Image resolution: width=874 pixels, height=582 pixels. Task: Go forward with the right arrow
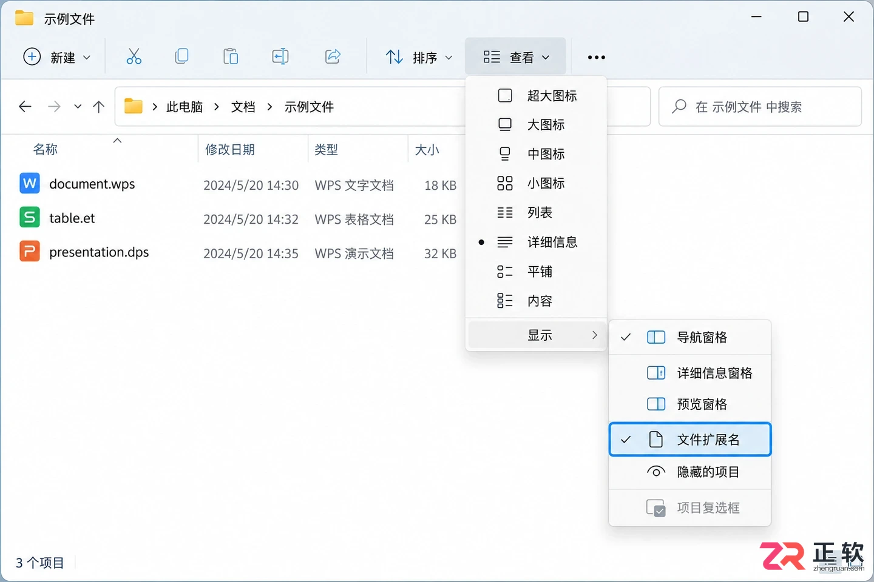[x=54, y=107]
